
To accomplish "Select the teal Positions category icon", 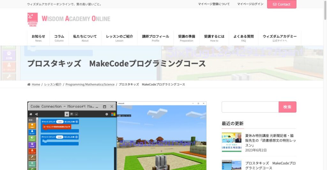I will pyautogui.click(x=32, y=164).
